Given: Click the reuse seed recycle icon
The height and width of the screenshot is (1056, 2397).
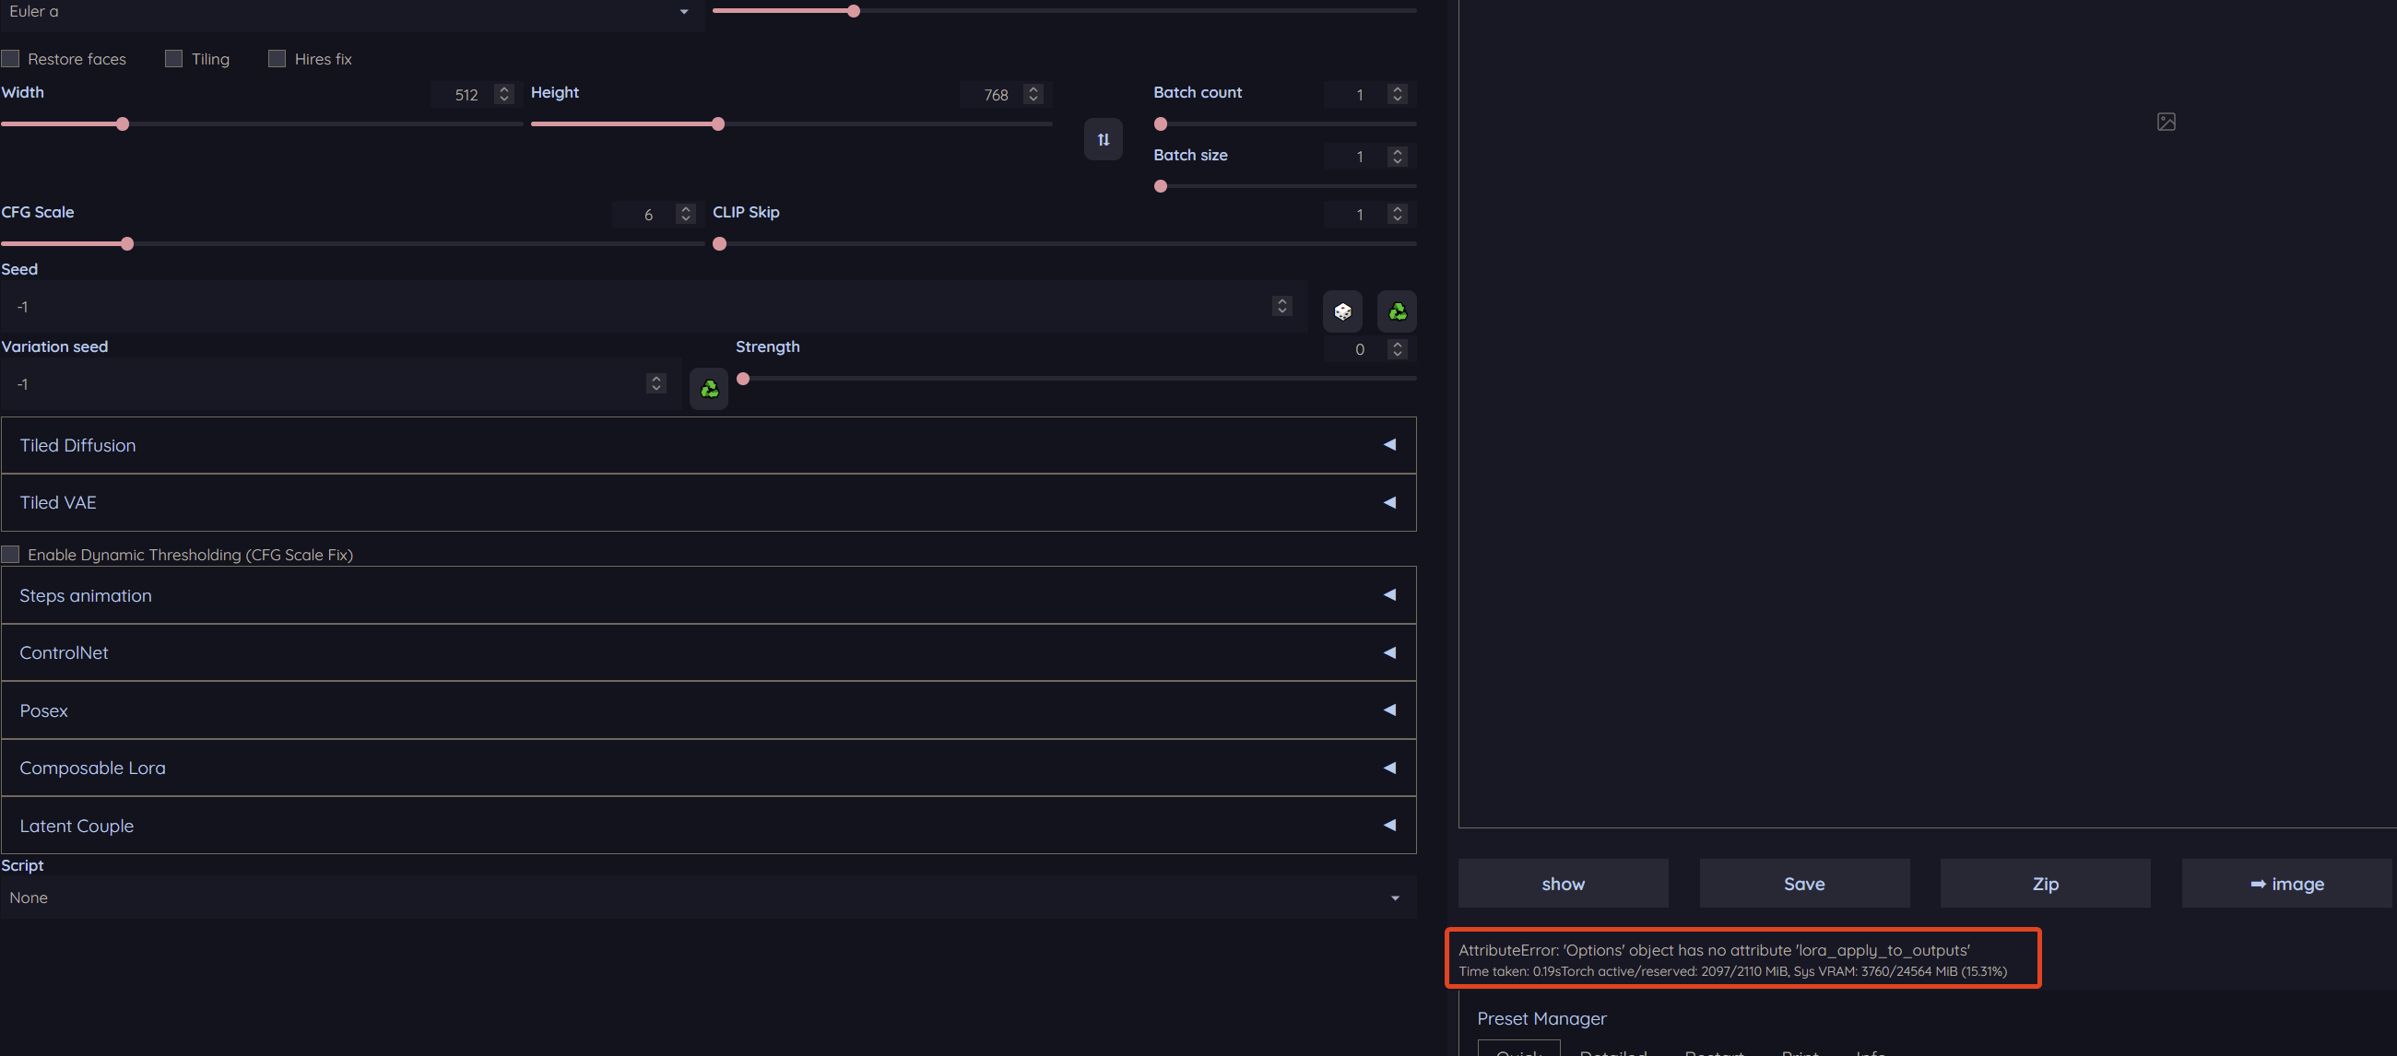Looking at the screenshot, I should 1397,311.
